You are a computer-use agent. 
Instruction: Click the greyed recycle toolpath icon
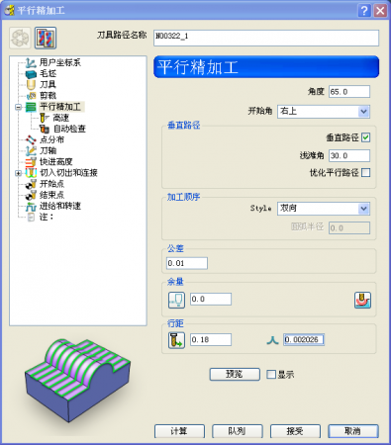point(20,38)
